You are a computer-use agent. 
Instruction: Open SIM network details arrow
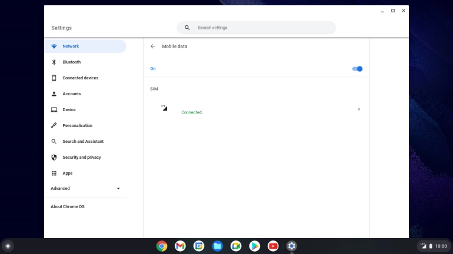pyautogui.click(x=359, y=109)
